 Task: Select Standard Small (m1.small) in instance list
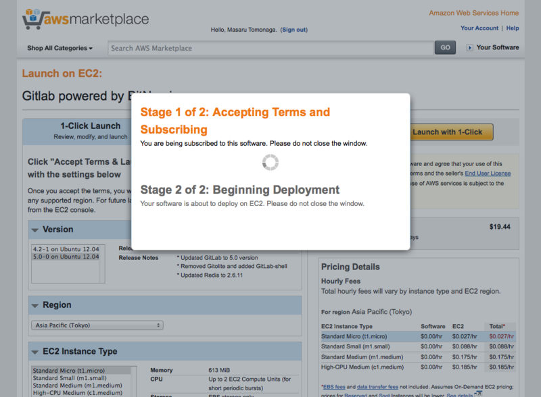point(81,378)
